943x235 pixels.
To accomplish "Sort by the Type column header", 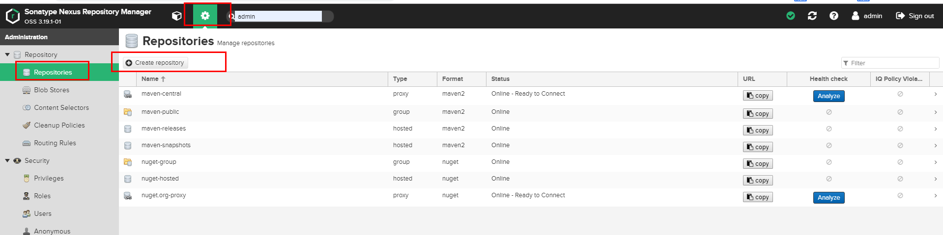I will pyautogui.click(x=412, y=78).
